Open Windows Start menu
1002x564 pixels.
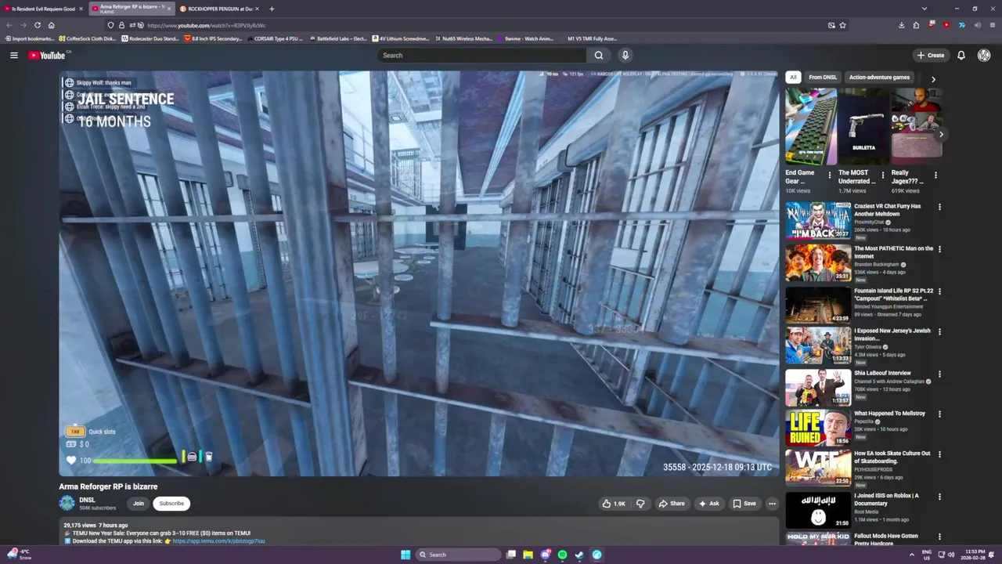pyautogui.click(x=405, y=555)
